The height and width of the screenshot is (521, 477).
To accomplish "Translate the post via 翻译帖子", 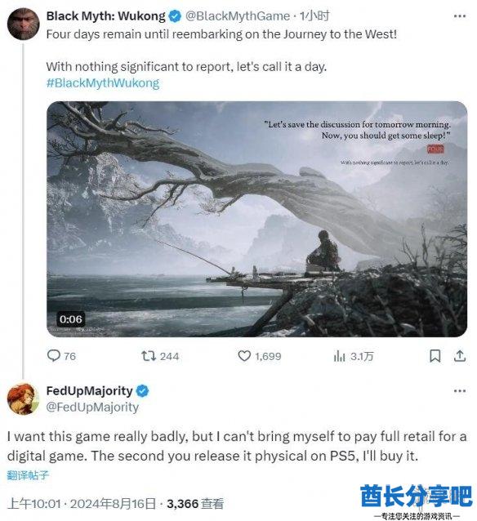I will (x=28, y=475).
